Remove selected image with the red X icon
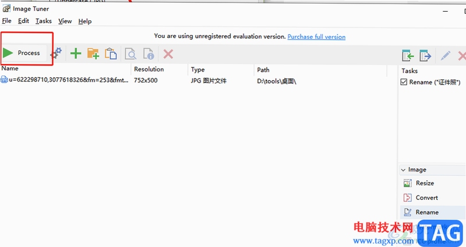The height and width of the screenshot is (247, 466). (x=168, y=54)
